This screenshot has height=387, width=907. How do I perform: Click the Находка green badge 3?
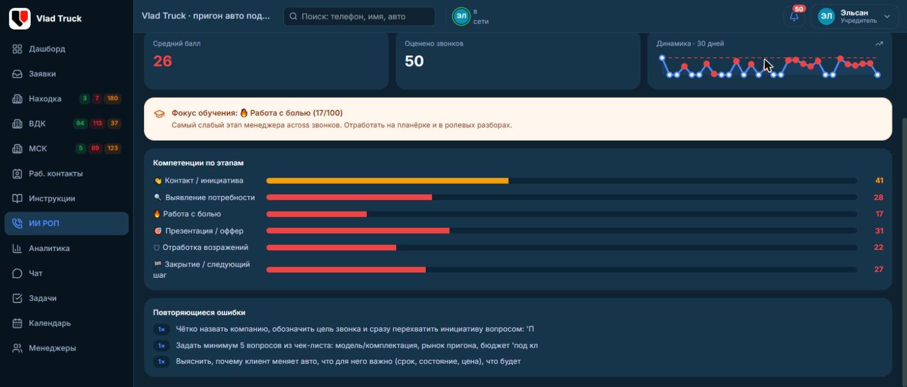[84, 99]
